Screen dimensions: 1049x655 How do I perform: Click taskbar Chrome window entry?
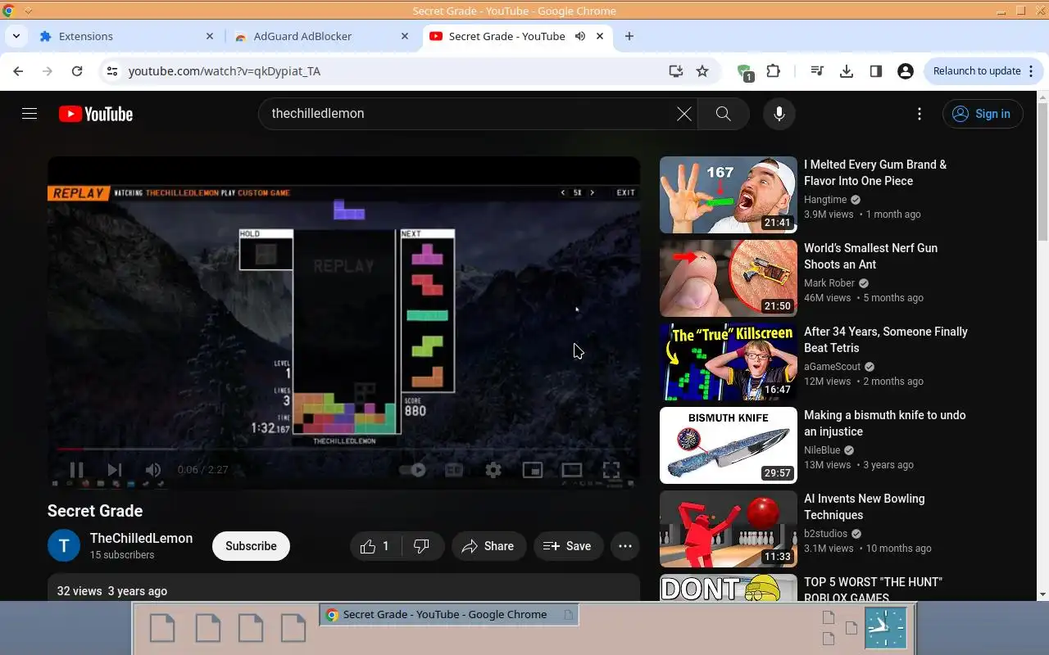(x=449, y=615)
